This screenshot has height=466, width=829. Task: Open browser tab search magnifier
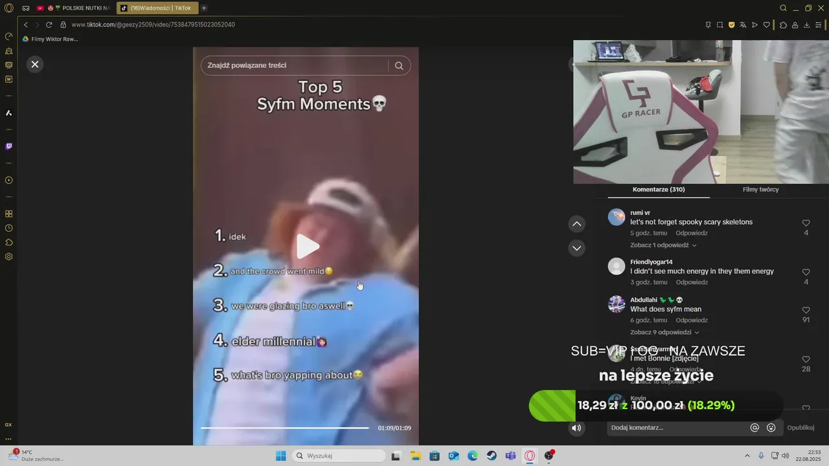click(783, 8)
